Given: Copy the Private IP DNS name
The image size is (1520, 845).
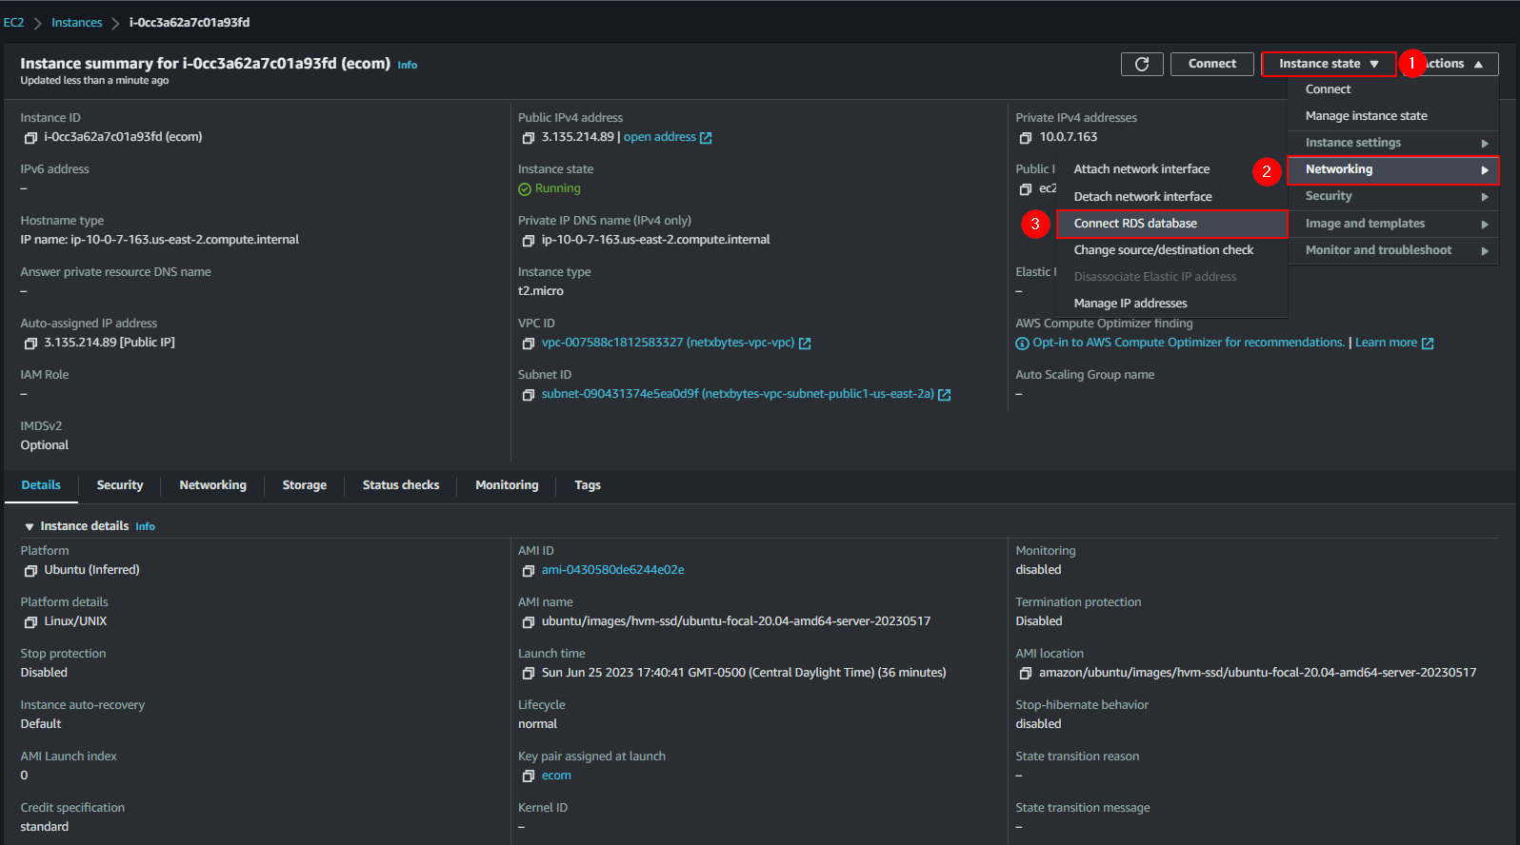Looking at the screenshot, I should coord(529,241).
